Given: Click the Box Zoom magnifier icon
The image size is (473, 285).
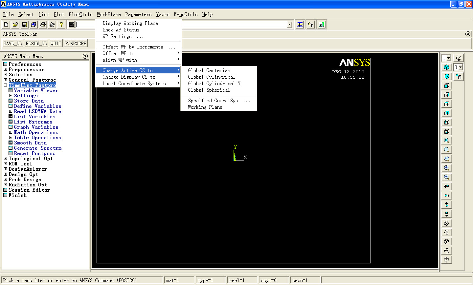Looking at the screenshot, I should (447, 150).
